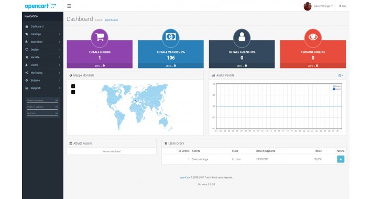
Task: Click Nessun risultato text in Attività Recenti
Action: [112, 151]
